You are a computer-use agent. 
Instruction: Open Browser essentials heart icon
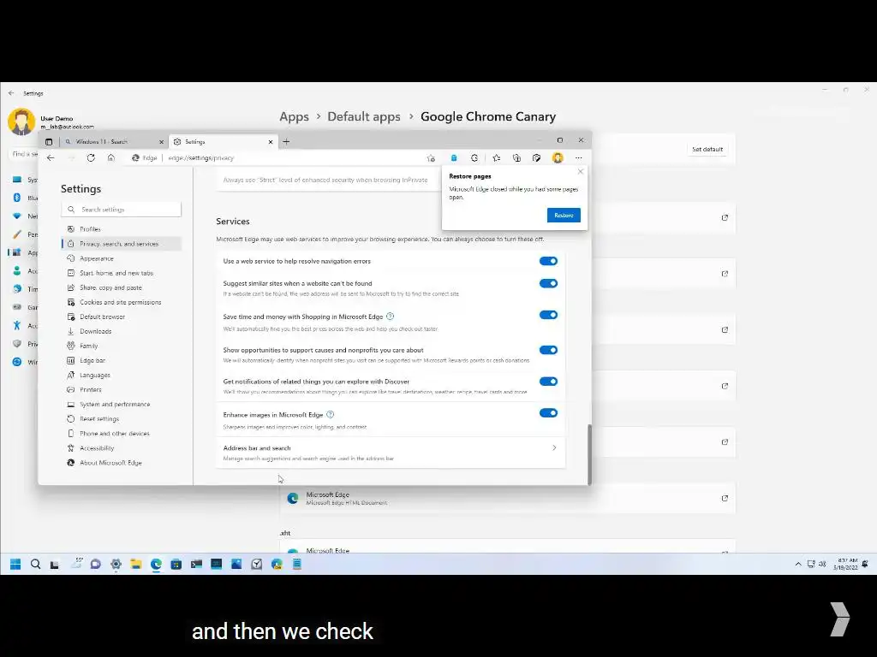[536, 158]
